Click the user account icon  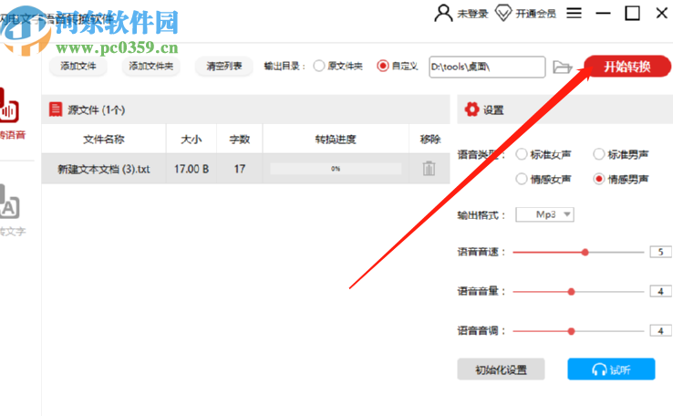point(443,13)
